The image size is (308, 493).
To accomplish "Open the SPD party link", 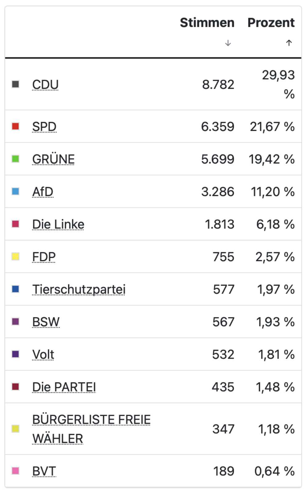I will 44,127.
